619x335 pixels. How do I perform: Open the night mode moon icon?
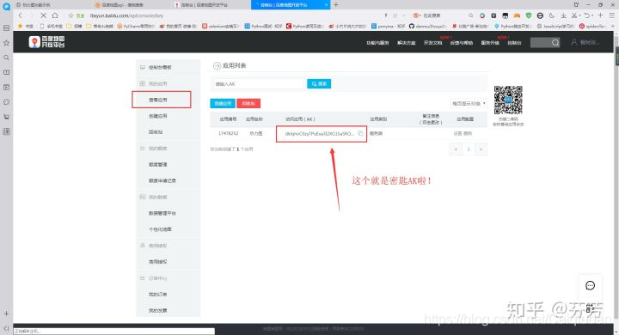[551, 15]
